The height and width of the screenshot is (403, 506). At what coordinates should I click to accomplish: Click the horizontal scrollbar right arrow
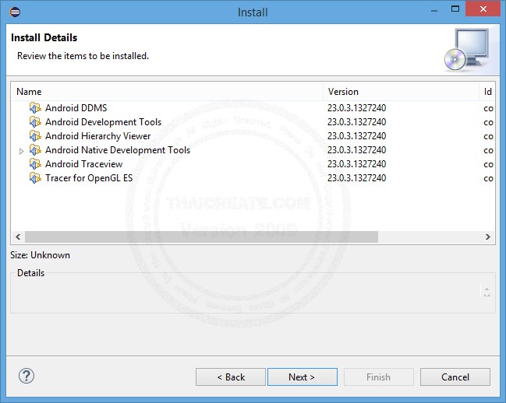[488, 237]
